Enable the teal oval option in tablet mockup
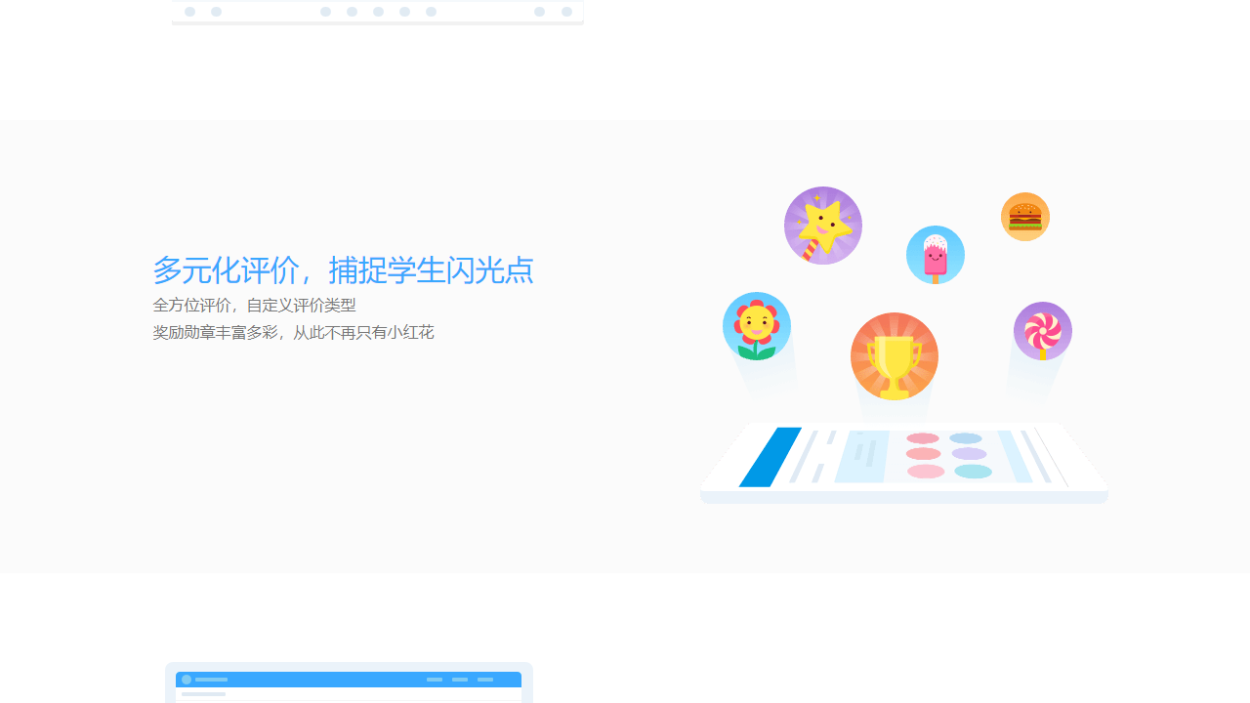This screenshot has width=1250, height=703. point(974,470)
